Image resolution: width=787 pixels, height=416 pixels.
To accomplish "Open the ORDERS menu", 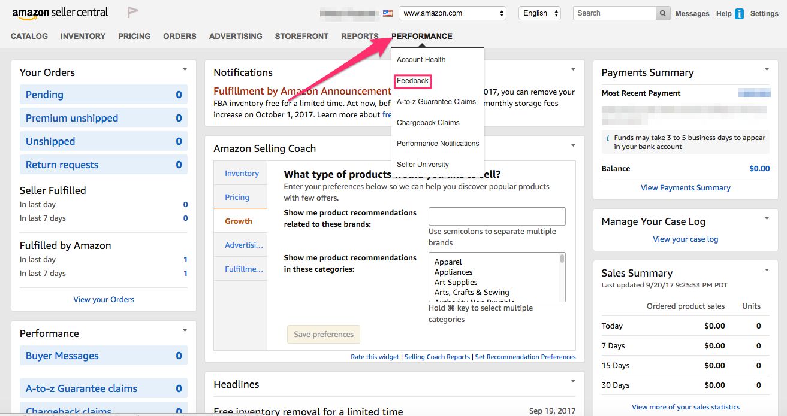I will coord(180,36).
